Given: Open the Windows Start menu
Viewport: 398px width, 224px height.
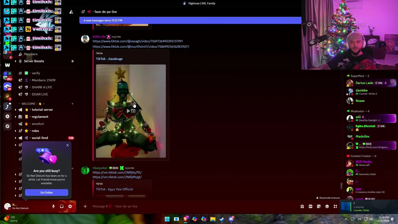Looking at the screenshot, I should click(x=167, y=219).
